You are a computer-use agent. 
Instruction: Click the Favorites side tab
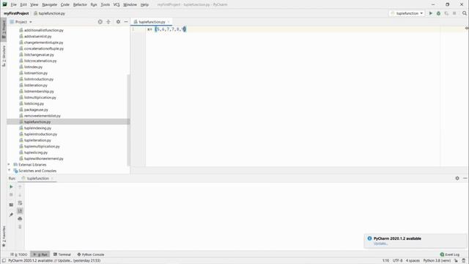(x=4, y=236)
